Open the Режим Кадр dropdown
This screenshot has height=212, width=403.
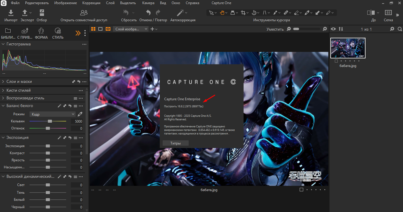[53, 114]
